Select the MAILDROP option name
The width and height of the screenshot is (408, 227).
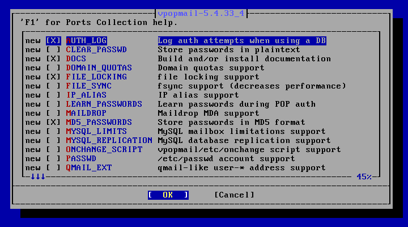pos(86,113)
